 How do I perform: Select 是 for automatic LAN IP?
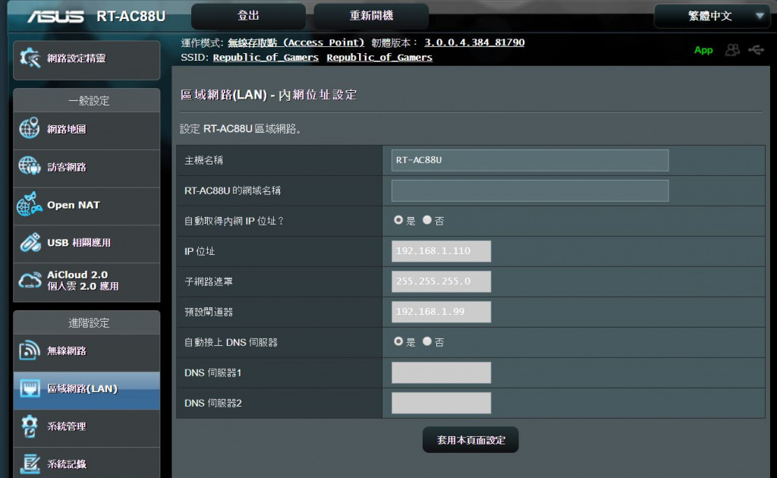398,220
